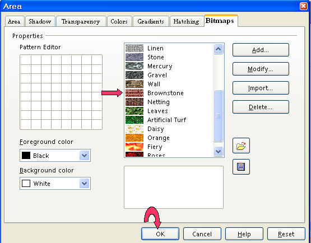Pick the Fiery bitmap entry
311x243 pixels.
pos(155,147)
